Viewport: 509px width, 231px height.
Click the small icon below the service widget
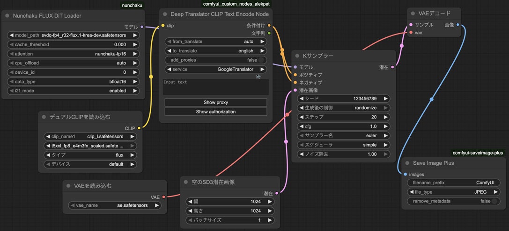point(258,77)
